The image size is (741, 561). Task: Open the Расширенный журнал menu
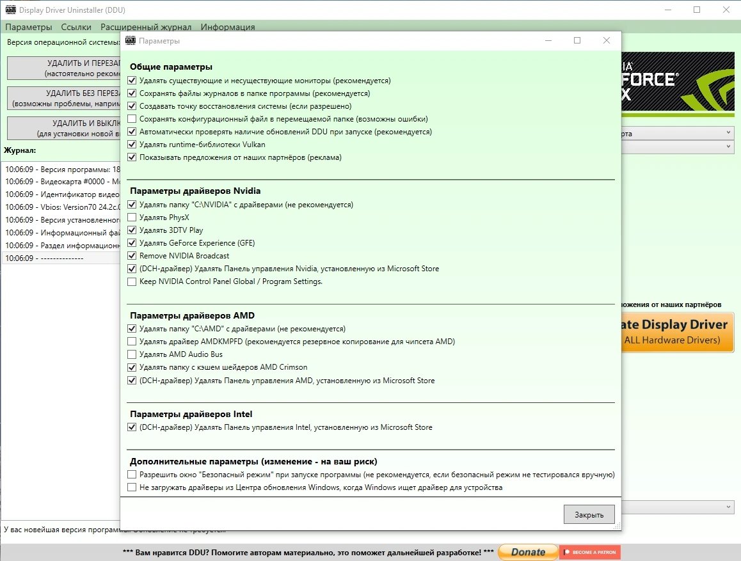[146, 27]
